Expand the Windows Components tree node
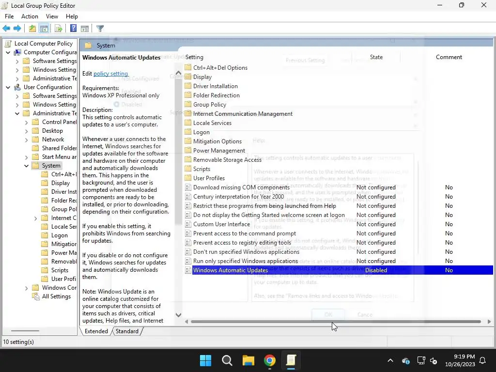Image resolution: width=496 pixels, height=372 pixels. [x=27, y=288]
